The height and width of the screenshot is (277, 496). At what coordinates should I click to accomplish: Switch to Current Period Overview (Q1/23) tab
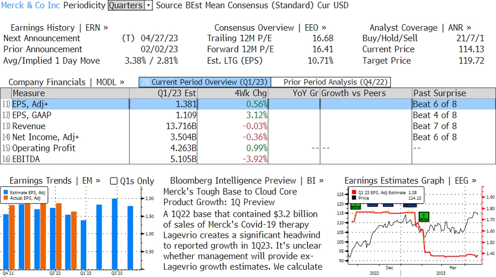click(x=205, y=82)
